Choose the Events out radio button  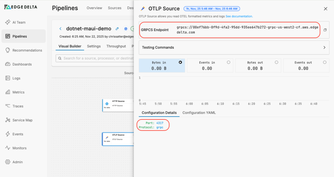point(325,62)
